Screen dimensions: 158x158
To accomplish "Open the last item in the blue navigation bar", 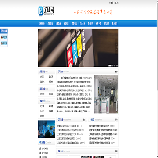I will pos(115,23).
